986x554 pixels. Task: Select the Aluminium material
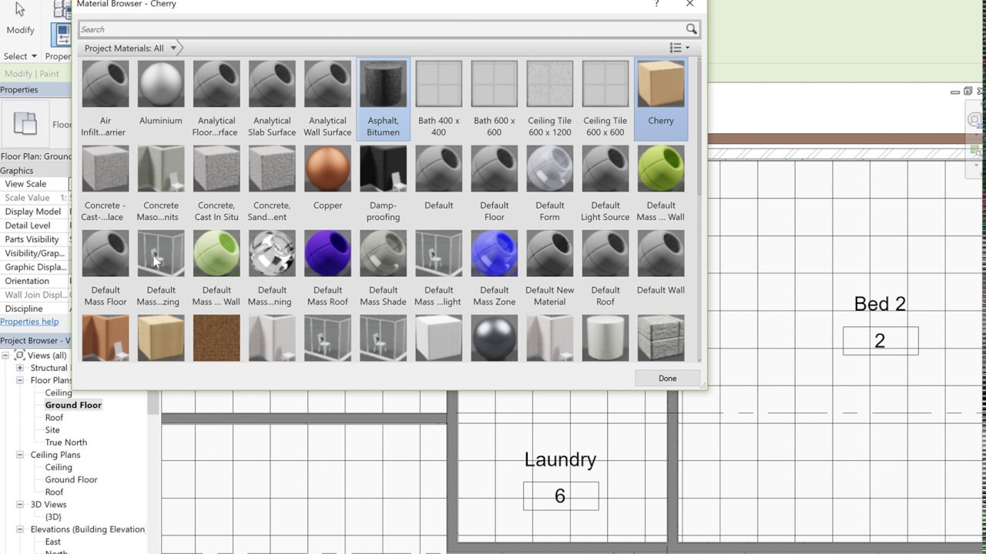coord(161,98)
